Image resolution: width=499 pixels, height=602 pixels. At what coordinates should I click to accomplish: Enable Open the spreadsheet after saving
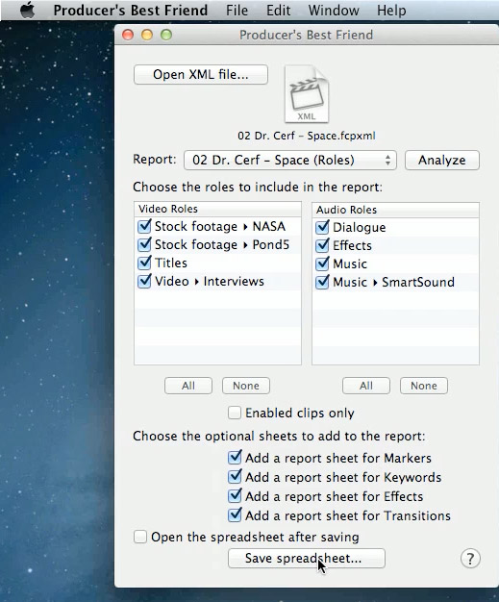140,537
